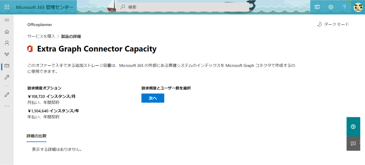Open the account profile avatar
365x165 pixels.
pos(358,7)
